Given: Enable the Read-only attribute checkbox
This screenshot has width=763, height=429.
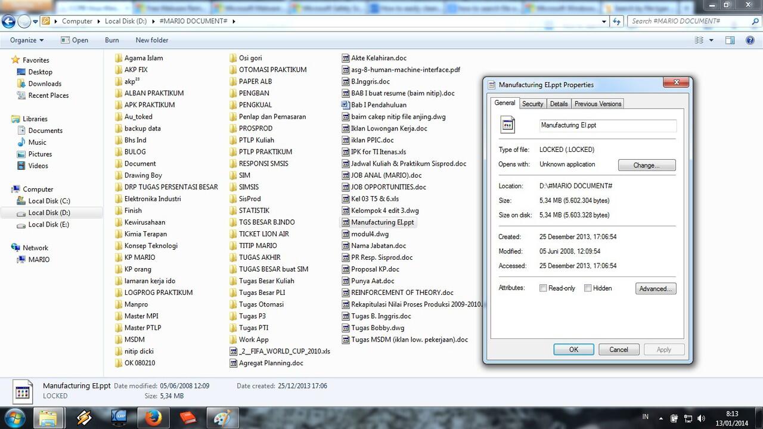Looking at the screenshot, I should [543, 288].
